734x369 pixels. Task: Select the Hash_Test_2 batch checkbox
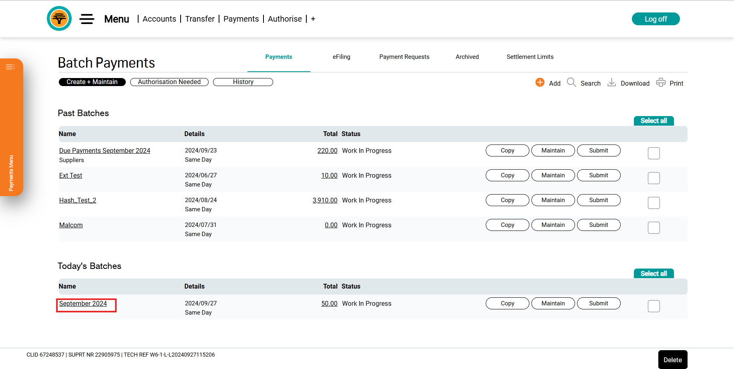pos(654,203)
